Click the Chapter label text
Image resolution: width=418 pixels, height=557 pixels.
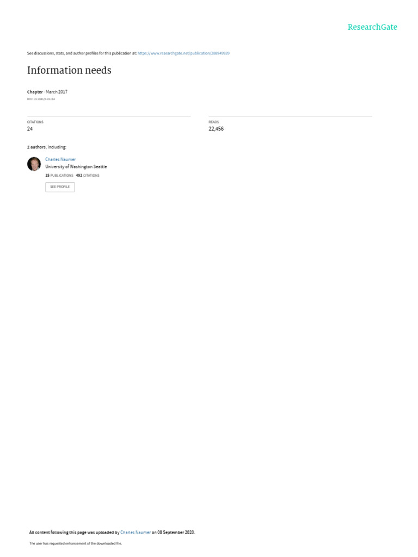tap(35, 92)
